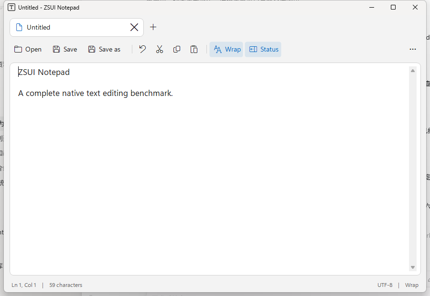
Task: Click the scrollbar down arrow
Action: coord(412,267)
